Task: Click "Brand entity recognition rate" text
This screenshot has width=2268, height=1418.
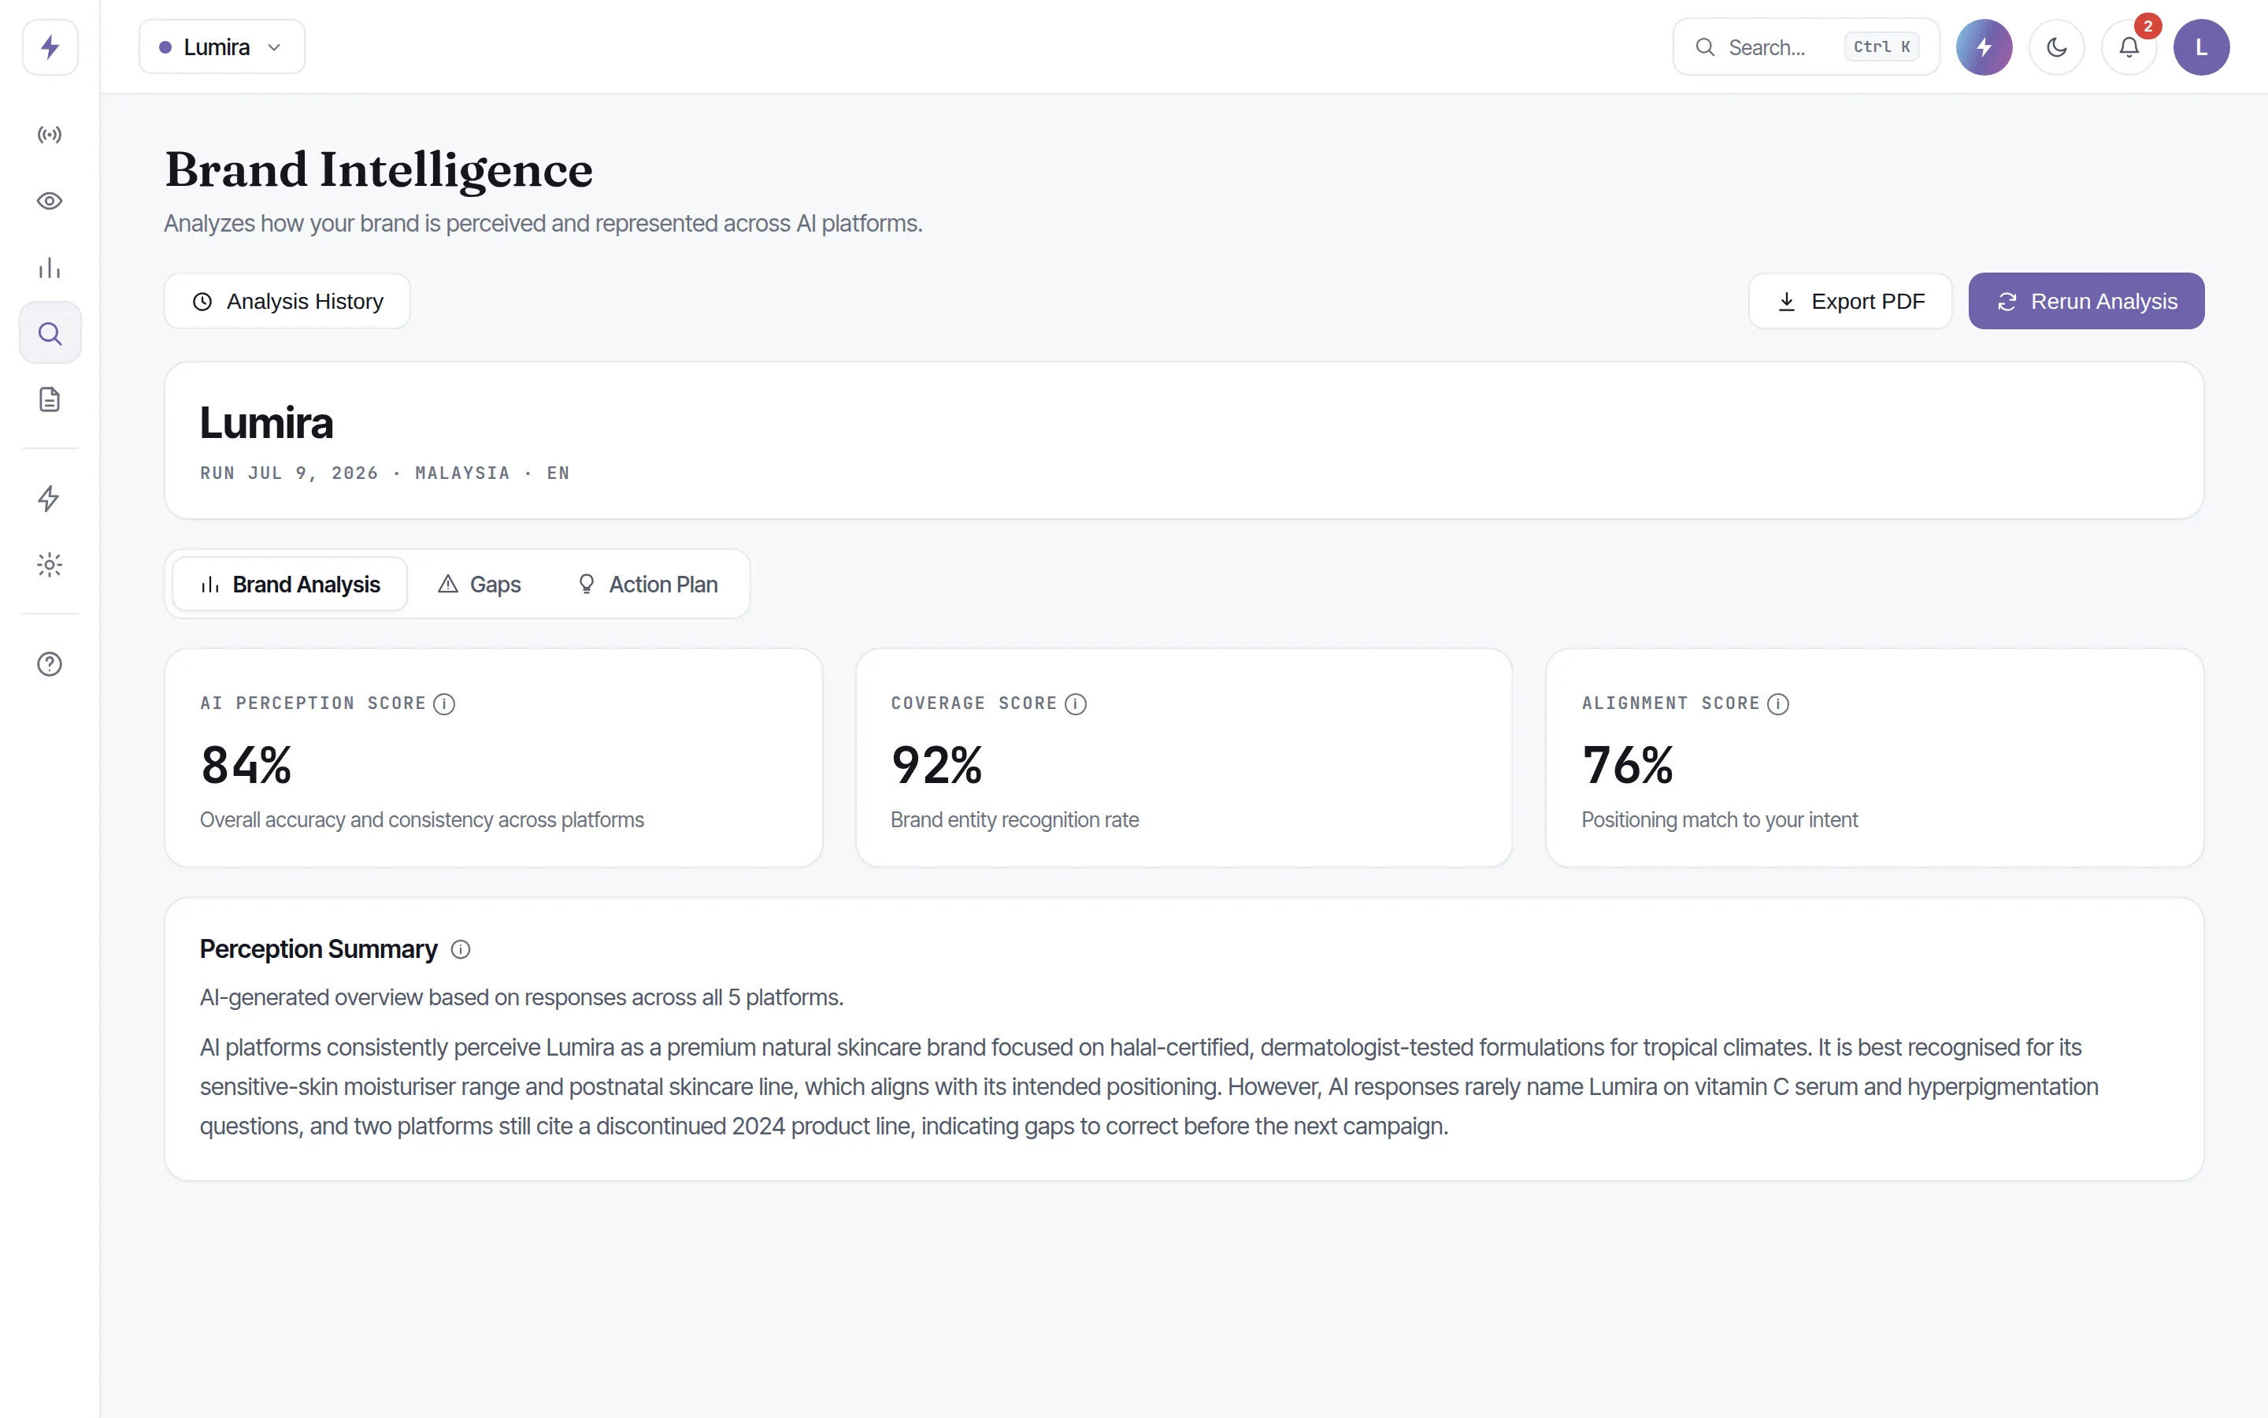Action: [1014, 819]
